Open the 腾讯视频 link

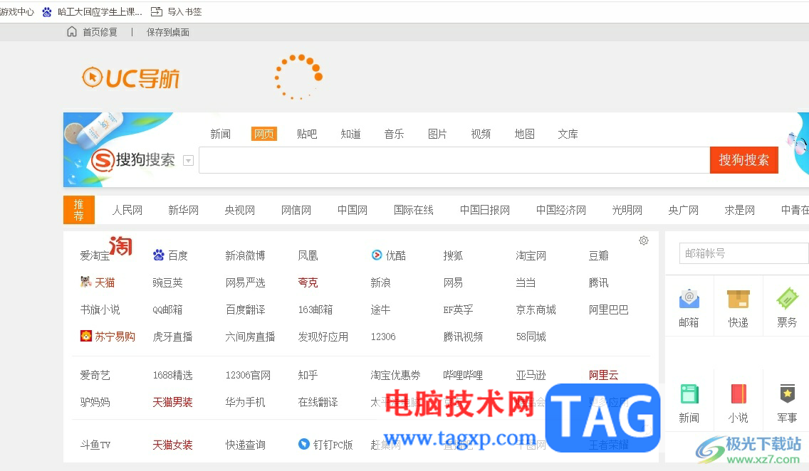[464, 337]
